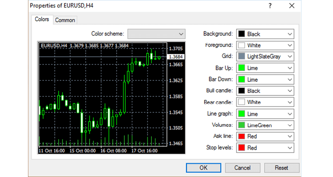Click the LightSlateGray Grid swatch
Viewport: 333px width, 177px height.
point(242,56)
